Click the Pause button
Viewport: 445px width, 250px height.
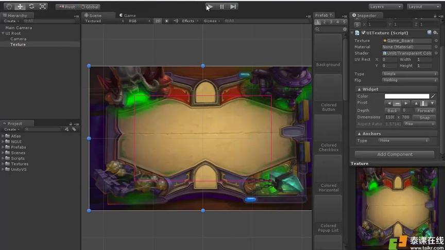point(221,7)
